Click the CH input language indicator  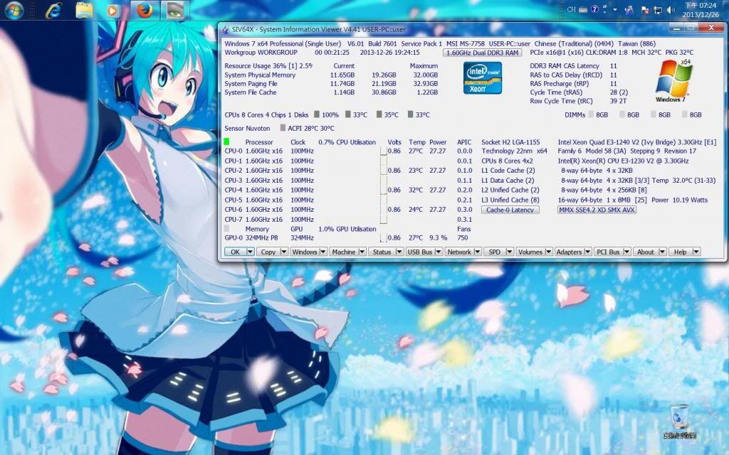click(572, 9)
